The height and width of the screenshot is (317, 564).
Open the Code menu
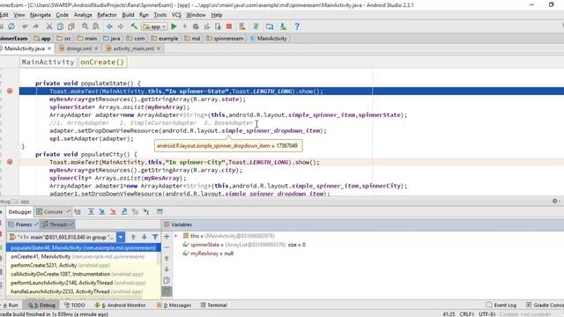(62, 15)
